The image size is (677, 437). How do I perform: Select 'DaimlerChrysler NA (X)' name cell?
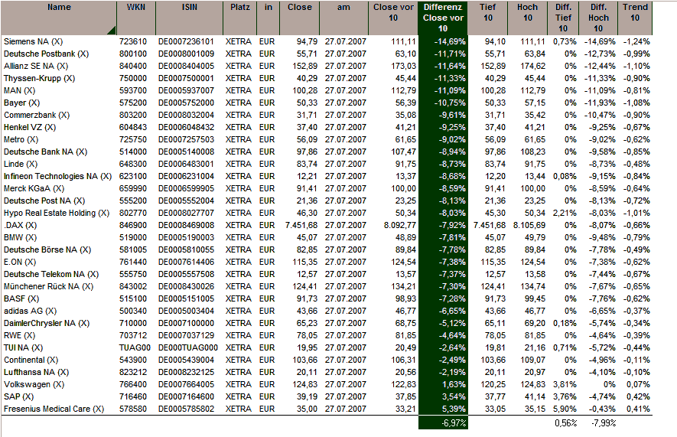point(46,323)
